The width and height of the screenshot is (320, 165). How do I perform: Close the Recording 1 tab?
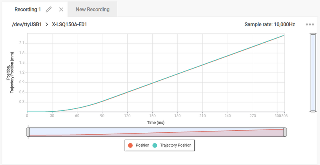(61, 10)
